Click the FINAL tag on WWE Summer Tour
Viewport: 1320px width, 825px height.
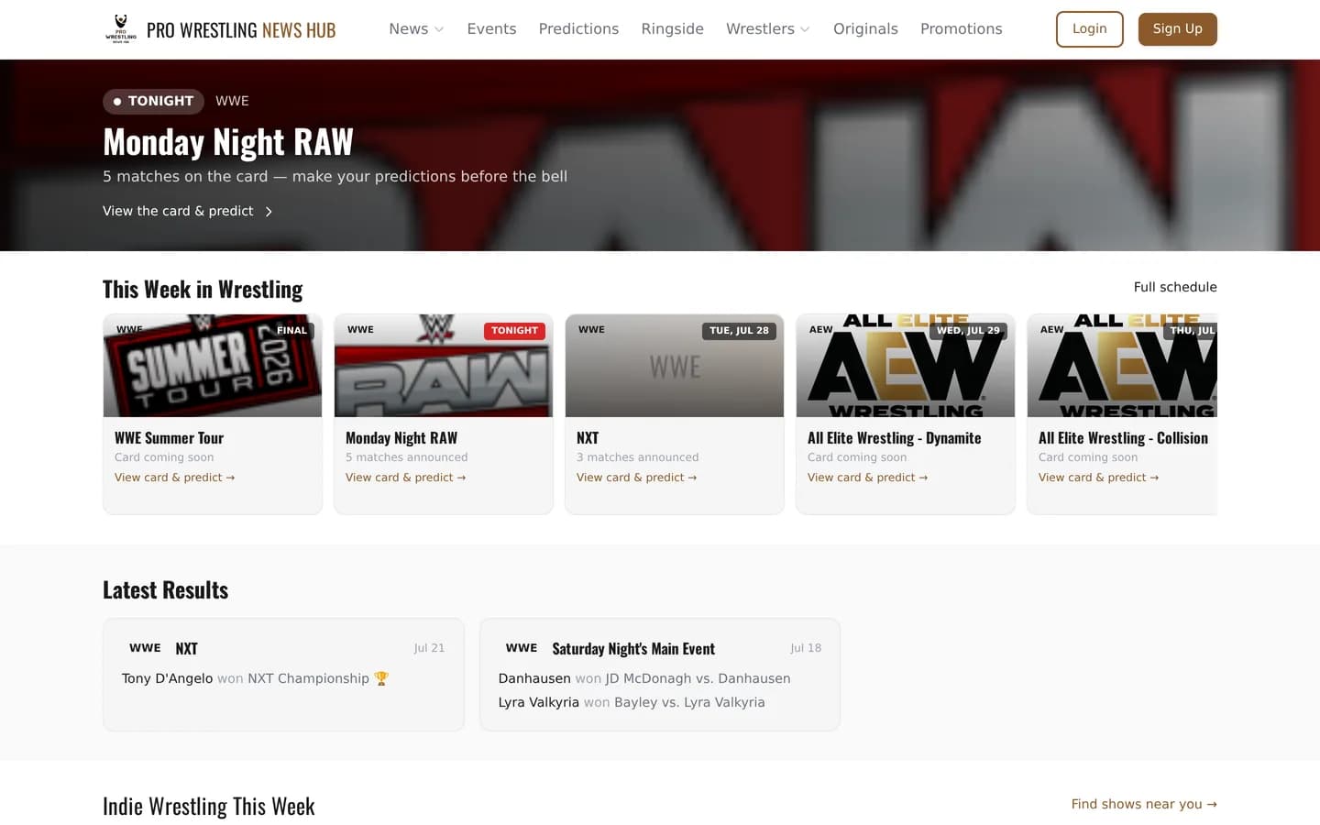coord(291,331)
